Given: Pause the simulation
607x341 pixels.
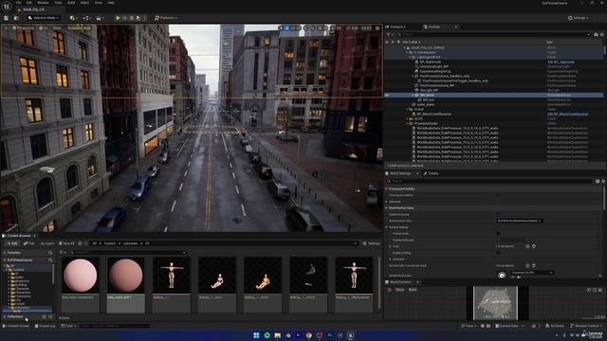Looking at the screenshot, I should [125, 18].
